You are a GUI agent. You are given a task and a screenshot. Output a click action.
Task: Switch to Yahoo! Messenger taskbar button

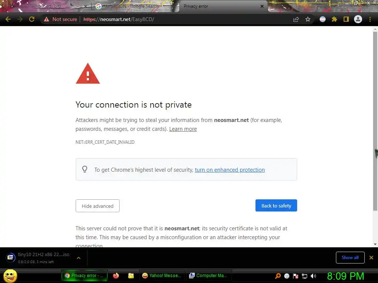(162, 276)
